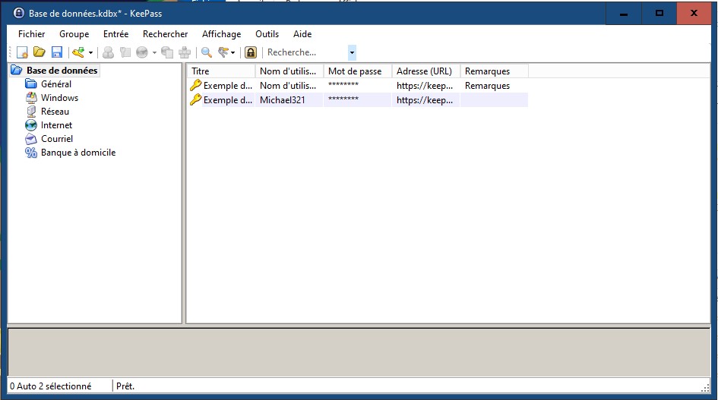The height and width of the screenshot is (400, 718).
Task: Expand the quick search dropdown arrow
Action: pos(352,52)
